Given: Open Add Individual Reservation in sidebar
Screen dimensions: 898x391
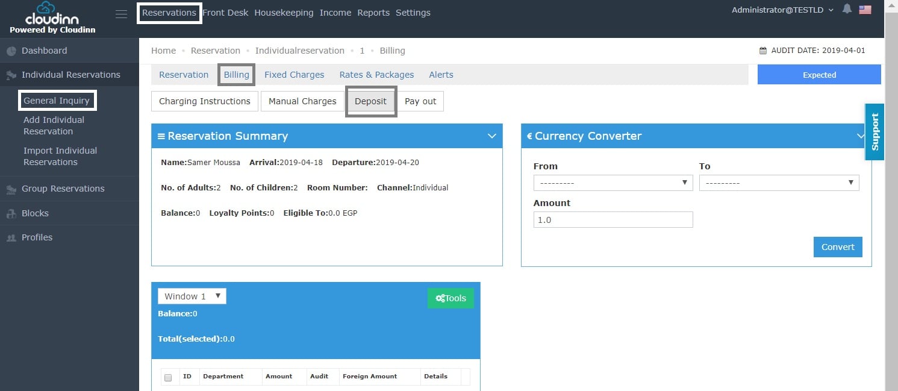Looking at the screenshot, I should point(54,125).
